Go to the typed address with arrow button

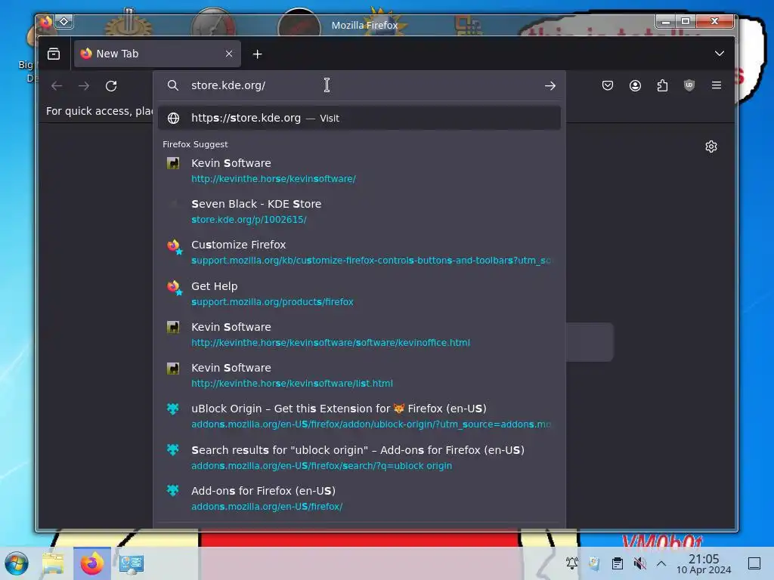pyautogui.click(x=550, y=86)
